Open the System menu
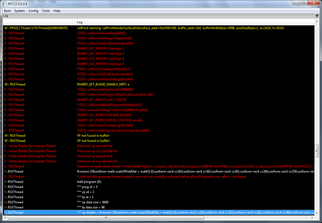The height and width of the screenshot is (223, 322). coord(19,11)
